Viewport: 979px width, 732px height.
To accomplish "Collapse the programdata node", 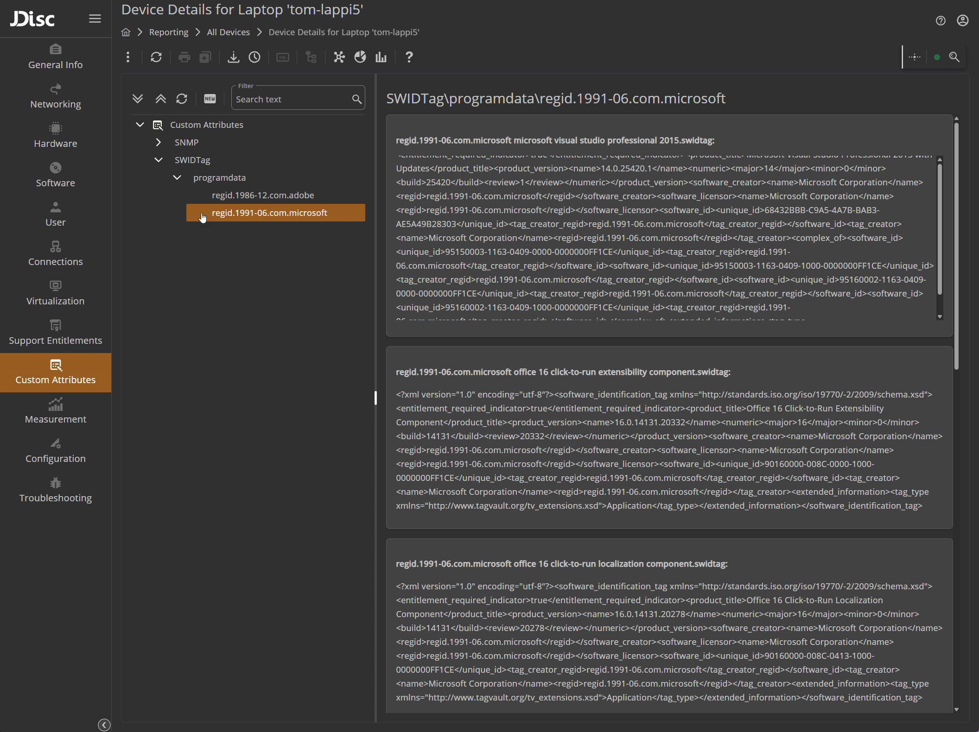I will coord(177,177).
